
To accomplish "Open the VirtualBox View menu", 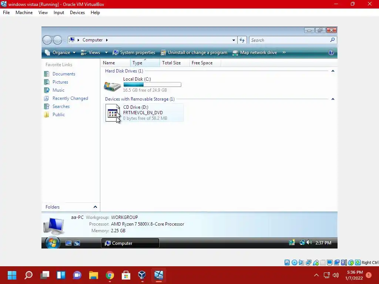I will click(x=43, y=13).
